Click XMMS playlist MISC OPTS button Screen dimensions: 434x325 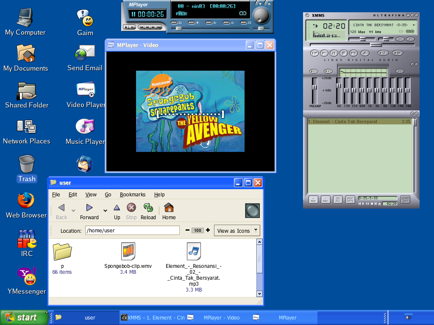pos(350,200)
